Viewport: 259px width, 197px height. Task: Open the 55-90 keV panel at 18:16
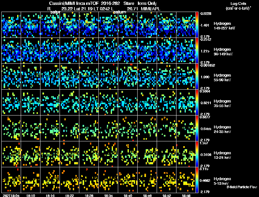50,77
